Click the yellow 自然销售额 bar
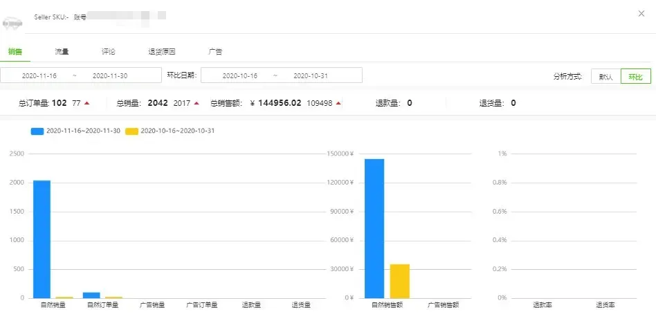656x321 pixels. (399, 281)
